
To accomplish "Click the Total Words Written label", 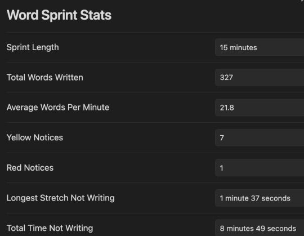I will tap(45, 77).
